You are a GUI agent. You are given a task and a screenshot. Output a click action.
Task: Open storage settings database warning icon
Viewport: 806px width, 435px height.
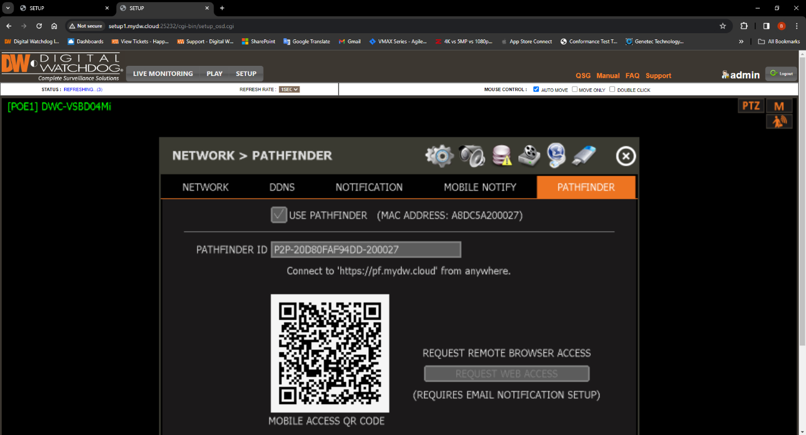pos(501,156)
